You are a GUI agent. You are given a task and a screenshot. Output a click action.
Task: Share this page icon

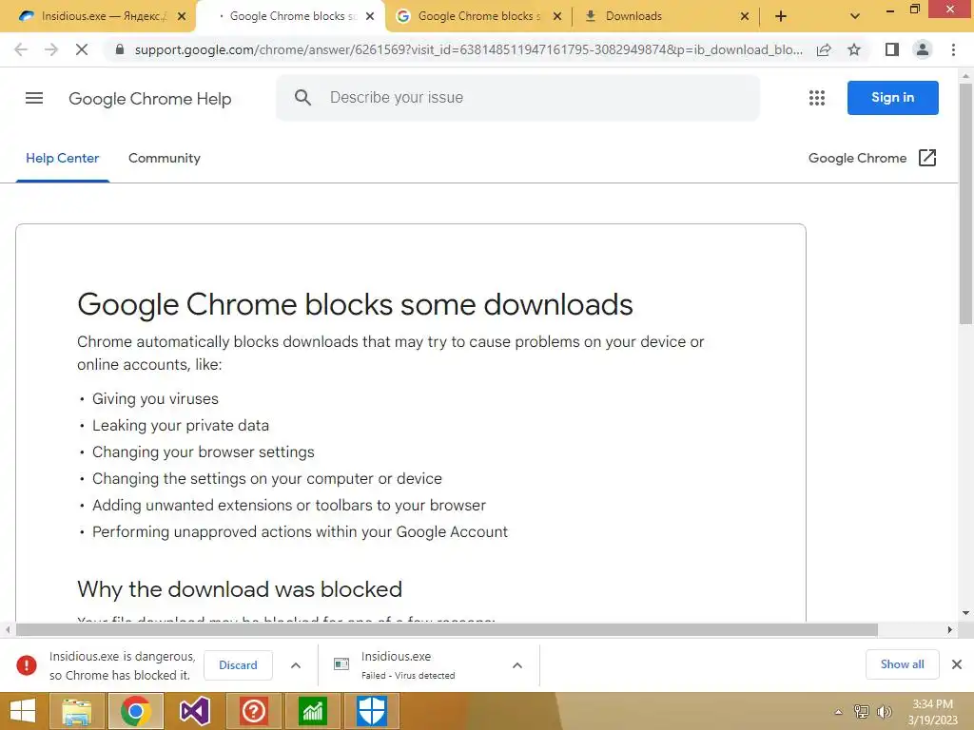pyautogui.click(x=824, y=49)
